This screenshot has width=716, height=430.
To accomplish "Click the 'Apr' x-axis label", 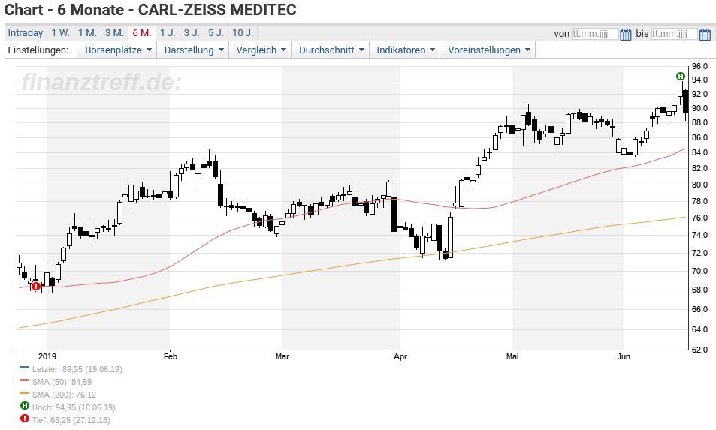I will [400, 356].
